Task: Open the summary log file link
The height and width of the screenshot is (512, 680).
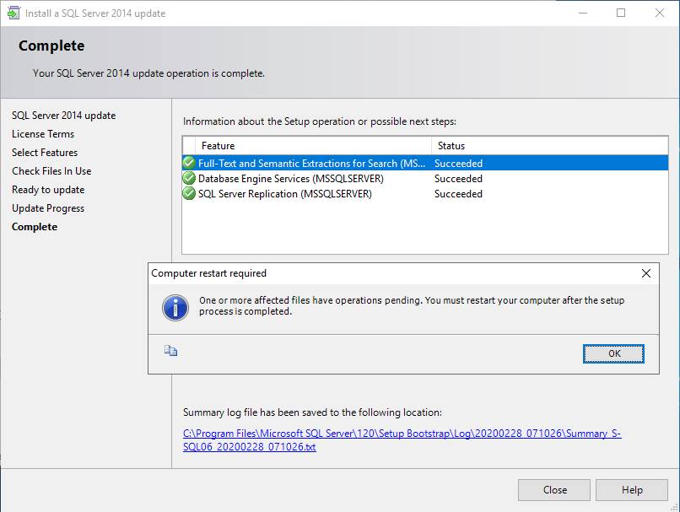Action: point(402,440)
